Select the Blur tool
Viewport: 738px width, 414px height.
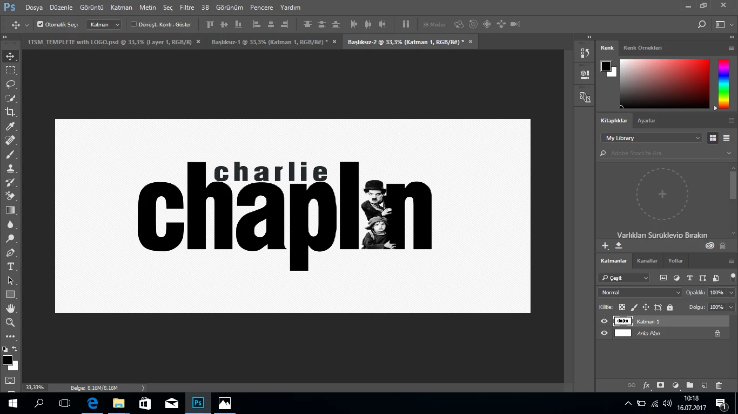pos(10,224)
